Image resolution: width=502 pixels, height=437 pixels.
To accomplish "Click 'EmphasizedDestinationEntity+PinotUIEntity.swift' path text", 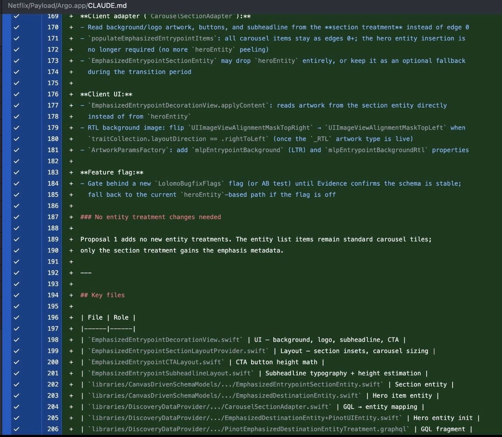I will point(312,418).
